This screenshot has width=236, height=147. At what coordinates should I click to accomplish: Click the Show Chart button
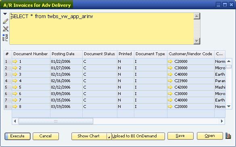(89, 136)
